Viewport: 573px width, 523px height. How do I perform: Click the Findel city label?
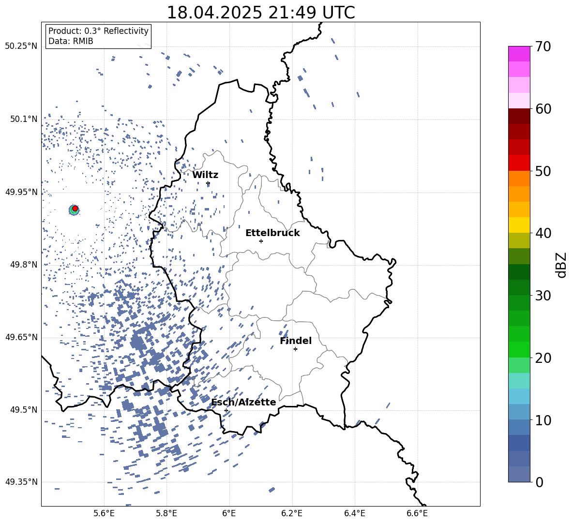(296, 341)
